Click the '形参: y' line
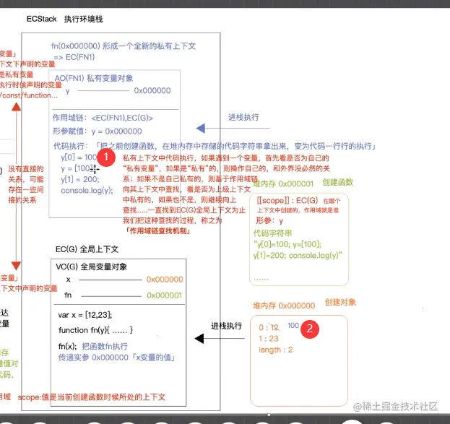 [269, 220]
